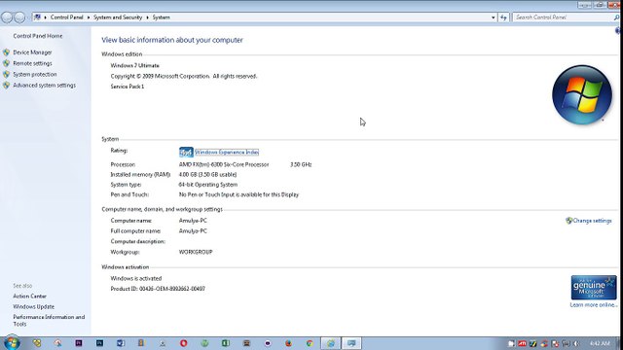Open Windows Update under See also
Screen dimensions: 623x350
point(33,307)
